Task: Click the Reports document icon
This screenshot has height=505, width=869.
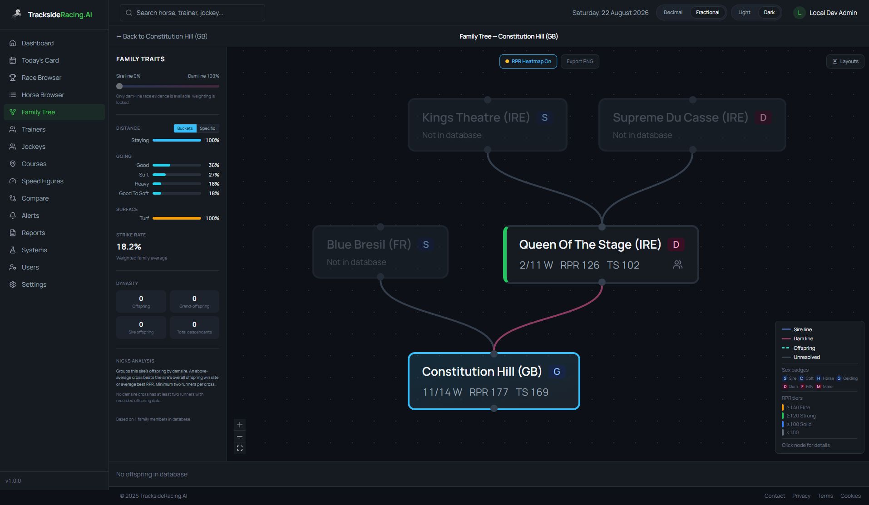Action: (x=13, y=233)
